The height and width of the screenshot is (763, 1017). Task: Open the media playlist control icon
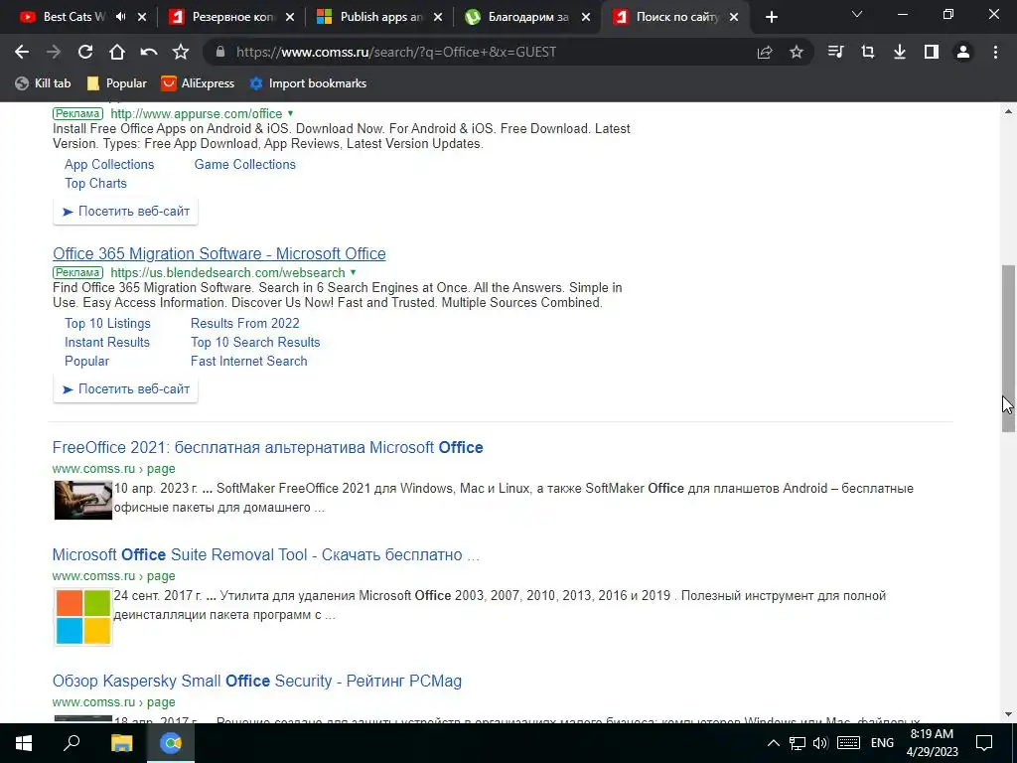click(836, 52)
